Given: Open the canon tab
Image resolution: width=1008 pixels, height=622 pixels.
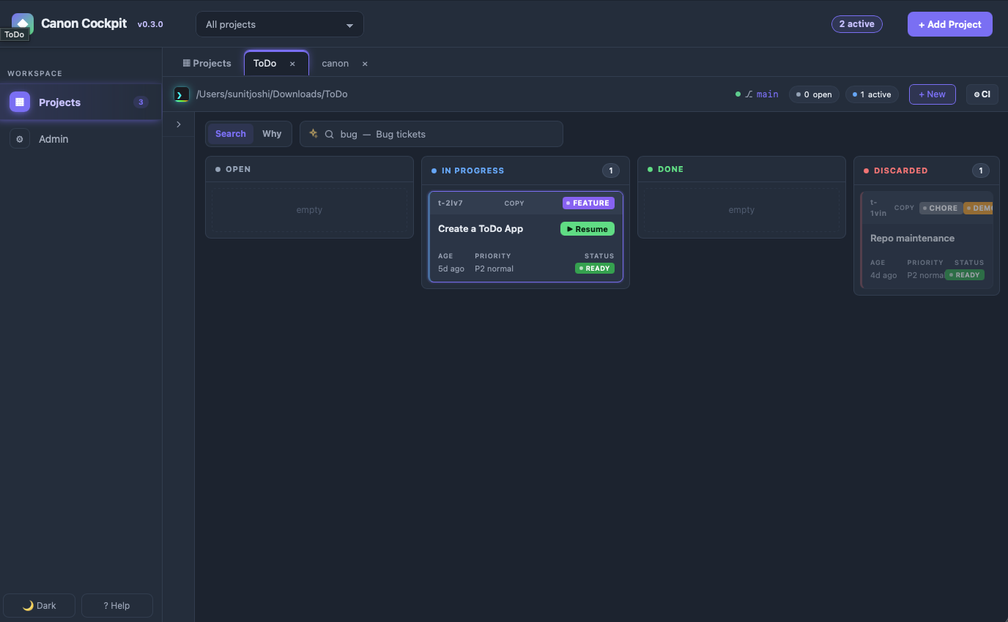Looking at the screenshot, I should [x=336, y=64].
